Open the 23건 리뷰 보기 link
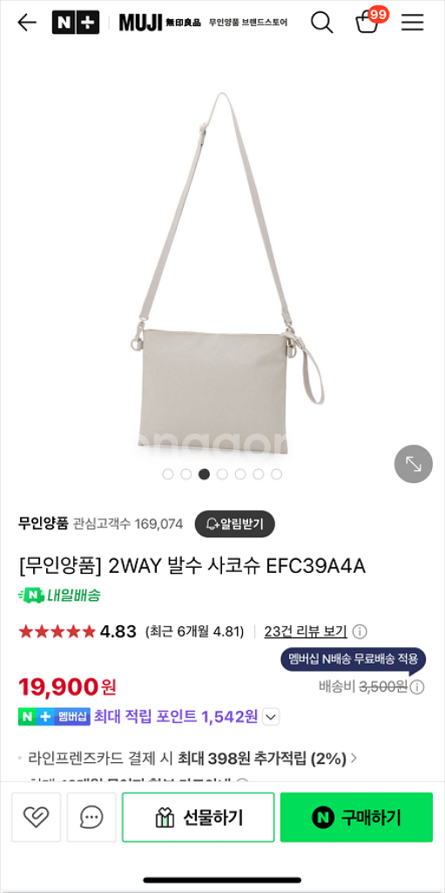The width and height of the screenshot is (445, 893). 306,631
